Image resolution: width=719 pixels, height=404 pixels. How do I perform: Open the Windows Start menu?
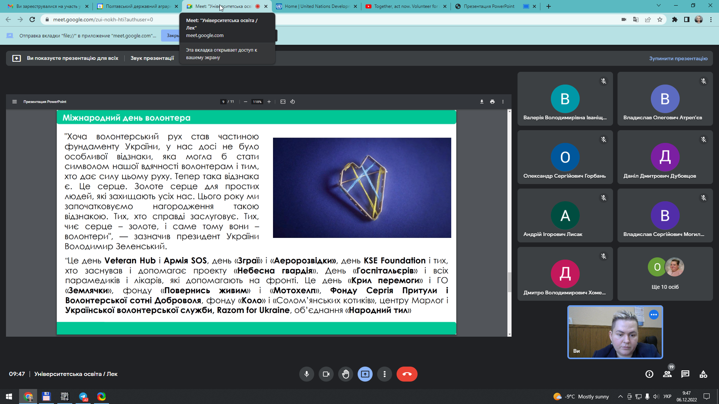pyautogui.click(x=9, y=397)
